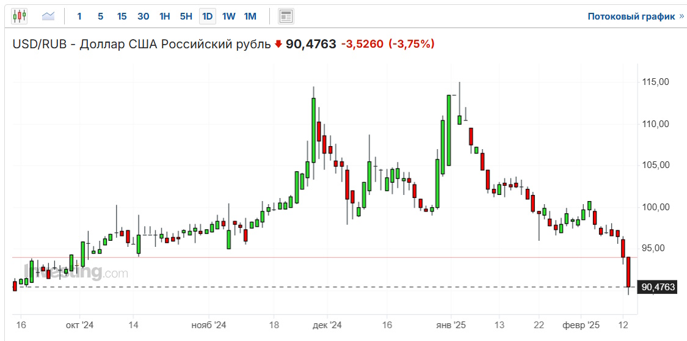The height and width of the screenshot is (341, 687).
Task: Switch to the 5H timeframe
Action: click(186, 16)
